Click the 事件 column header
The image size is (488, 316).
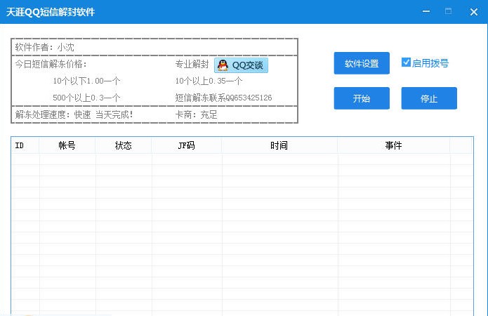(394, 145)
